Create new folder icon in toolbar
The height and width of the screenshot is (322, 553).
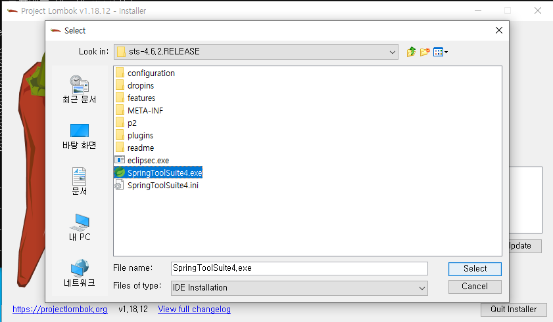(425, 52)
